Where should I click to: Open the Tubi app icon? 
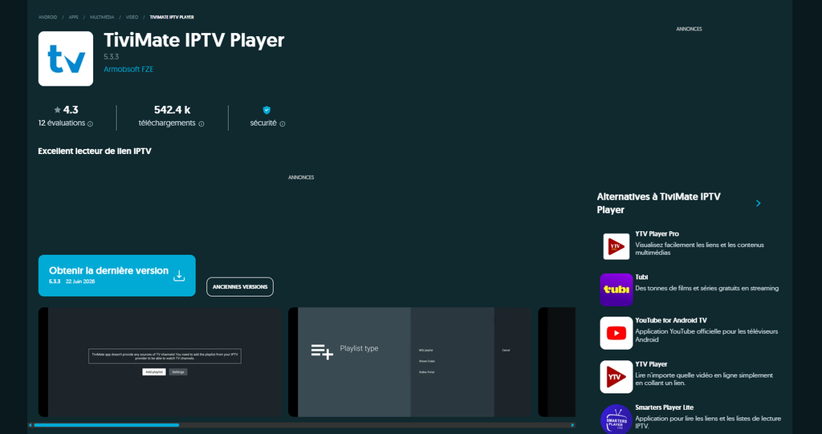[616, 290]
